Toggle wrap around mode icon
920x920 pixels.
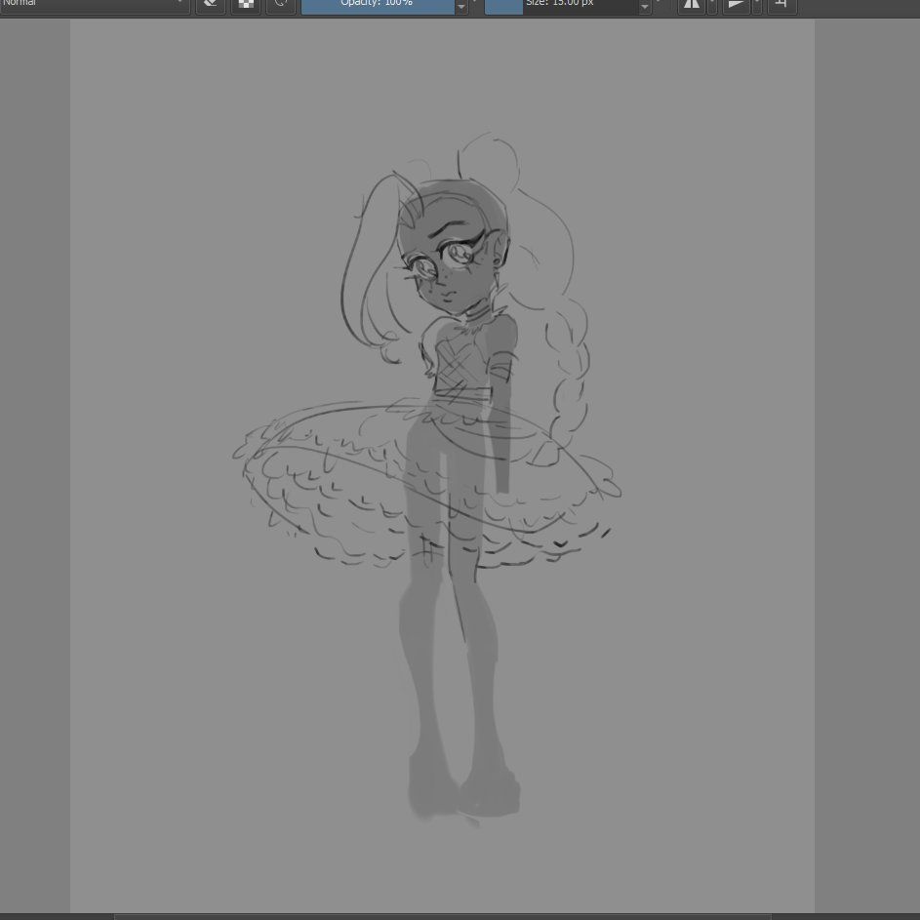tap(782, 5)
